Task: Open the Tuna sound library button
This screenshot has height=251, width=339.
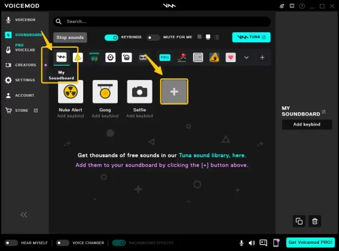Action: click(x=251, y=37)
